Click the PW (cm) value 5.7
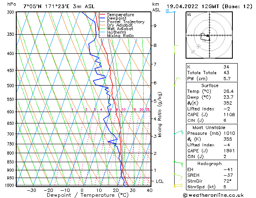This screenshot has width=256, height=198. click(x=227, y=79)
